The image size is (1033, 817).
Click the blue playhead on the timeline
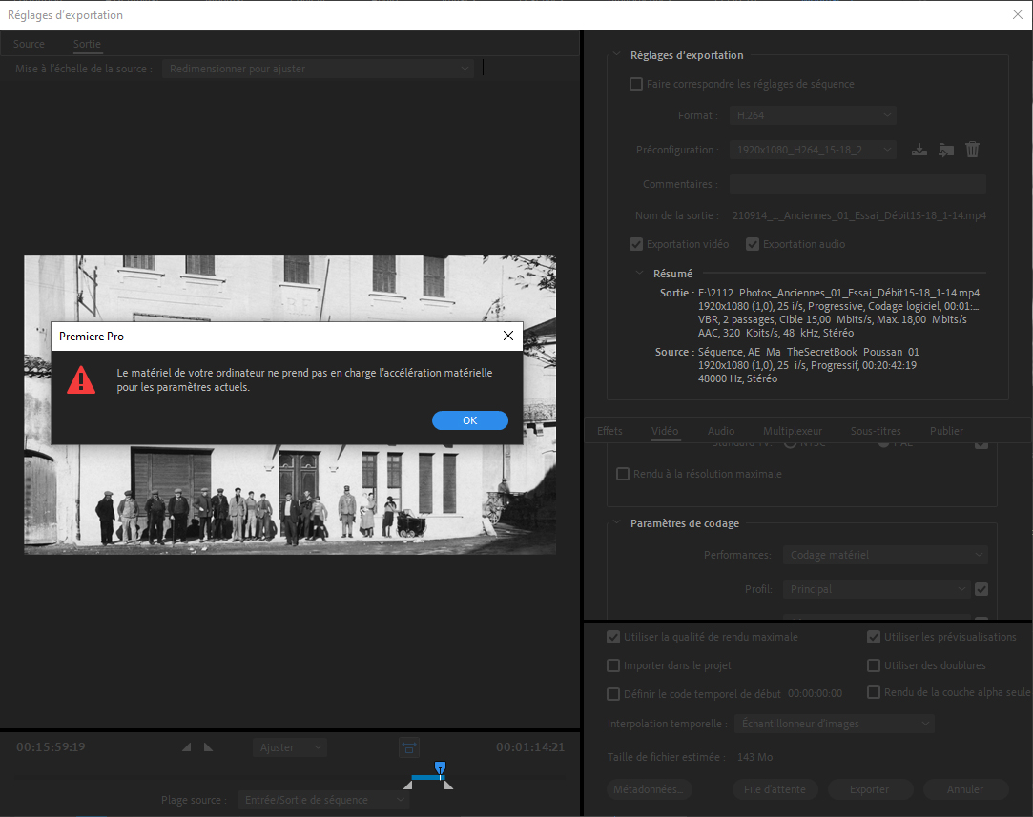440,767
